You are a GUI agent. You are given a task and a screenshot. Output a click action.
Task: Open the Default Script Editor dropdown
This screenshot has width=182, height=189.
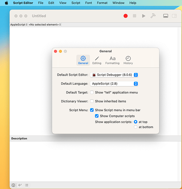[114, 75]
